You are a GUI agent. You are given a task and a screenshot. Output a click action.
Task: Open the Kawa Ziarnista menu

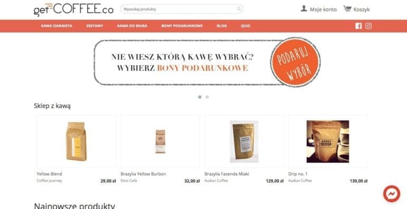[x=57, y=26]
